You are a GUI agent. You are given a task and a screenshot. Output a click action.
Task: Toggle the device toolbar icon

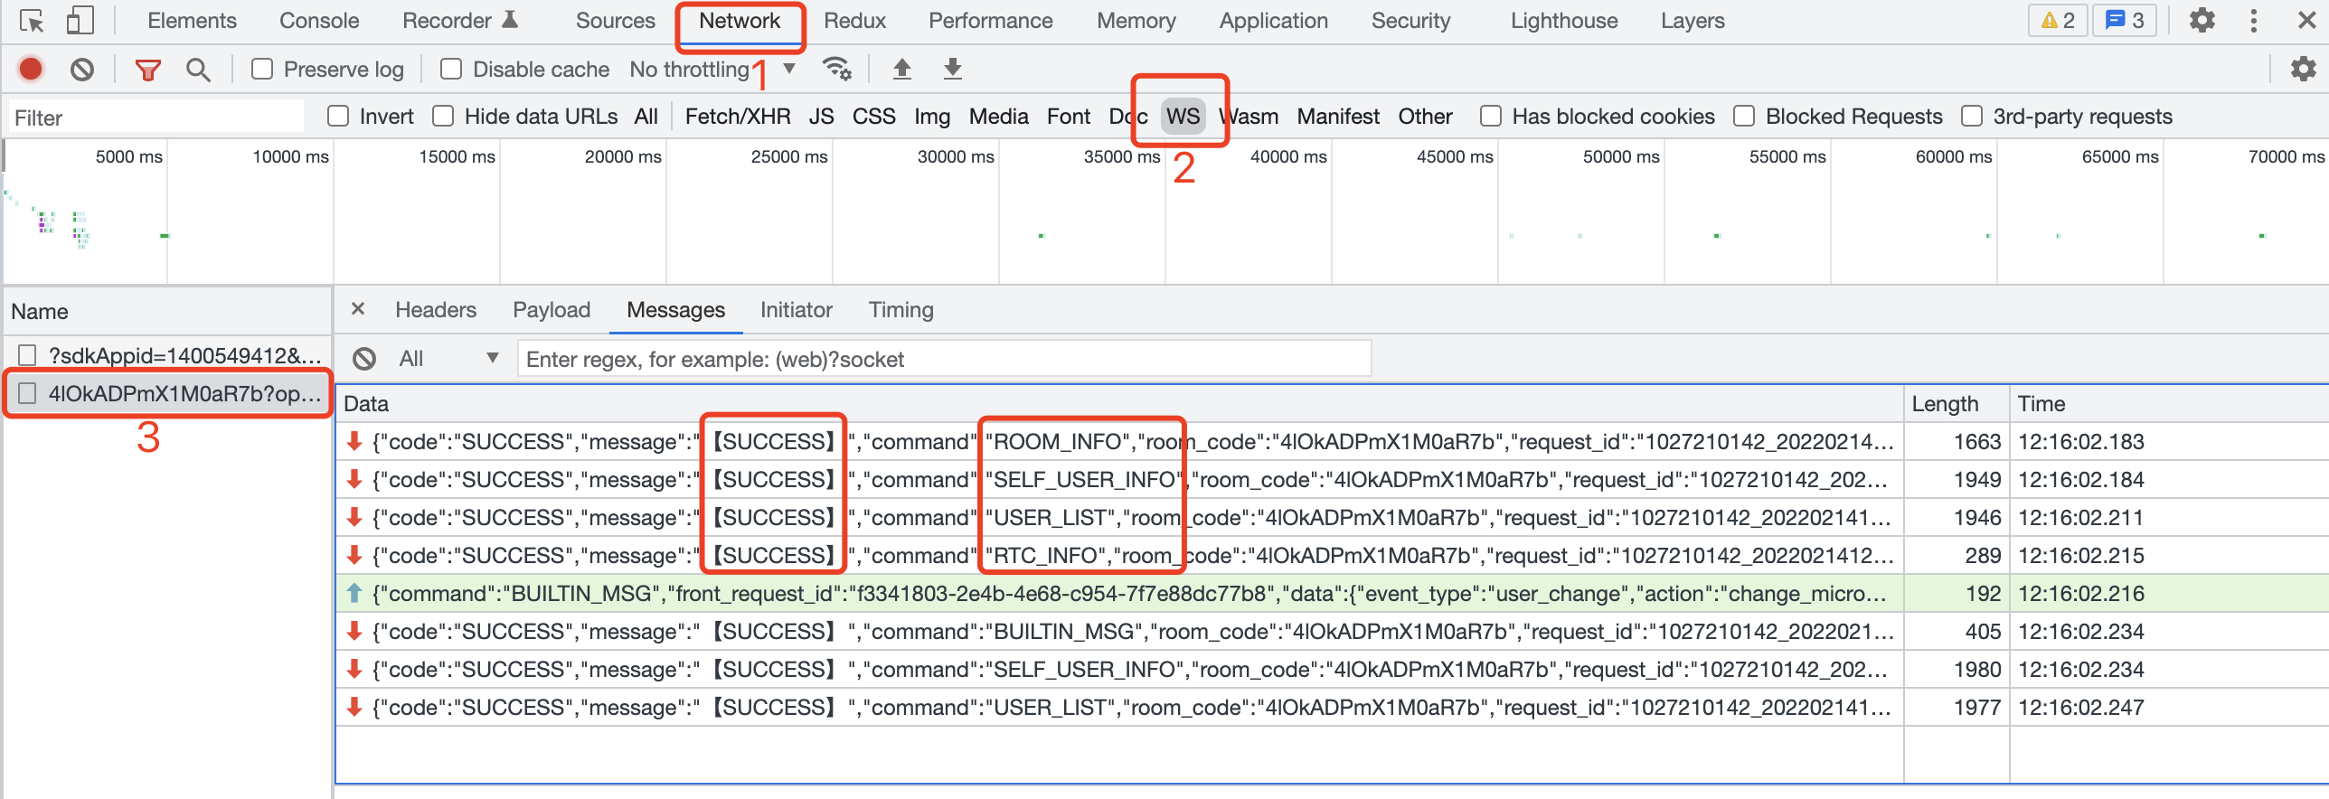point(80,21)
